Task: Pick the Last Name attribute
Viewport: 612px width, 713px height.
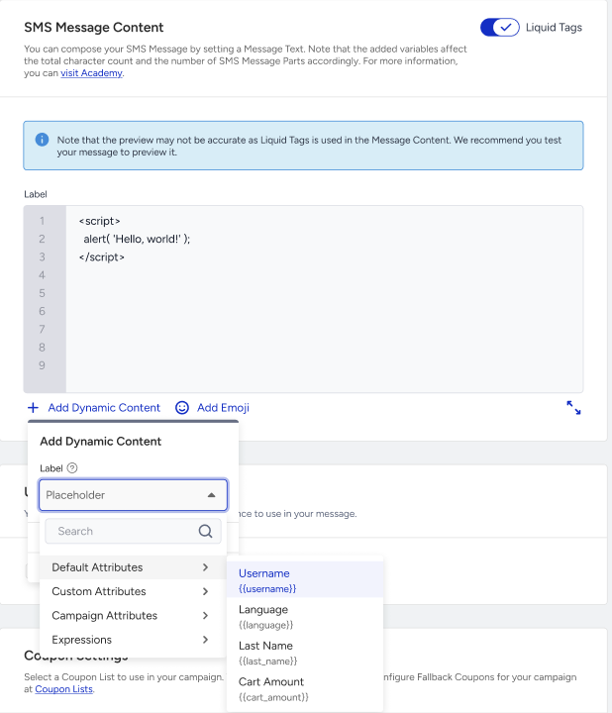Action: click(x=305, y=652)
